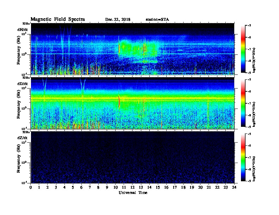Click the -7 value on dH/dt color scale

pos(249,49)
